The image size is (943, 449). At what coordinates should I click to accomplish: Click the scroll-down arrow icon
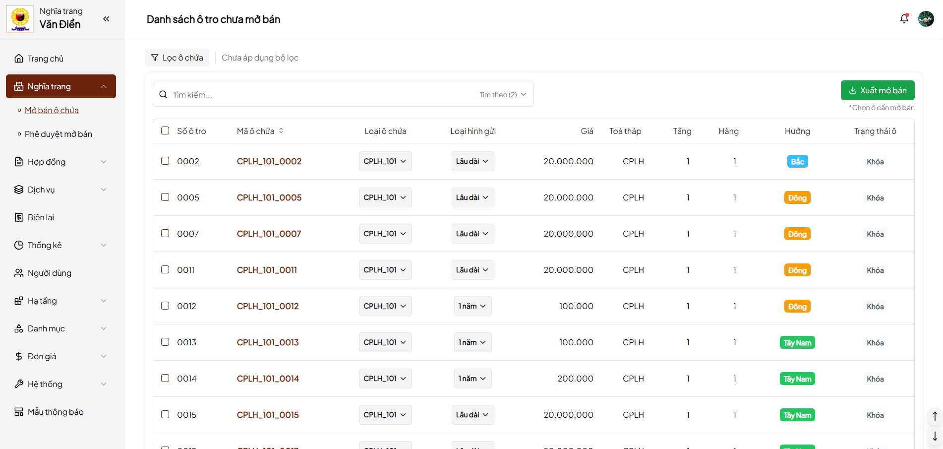[935, 437]
